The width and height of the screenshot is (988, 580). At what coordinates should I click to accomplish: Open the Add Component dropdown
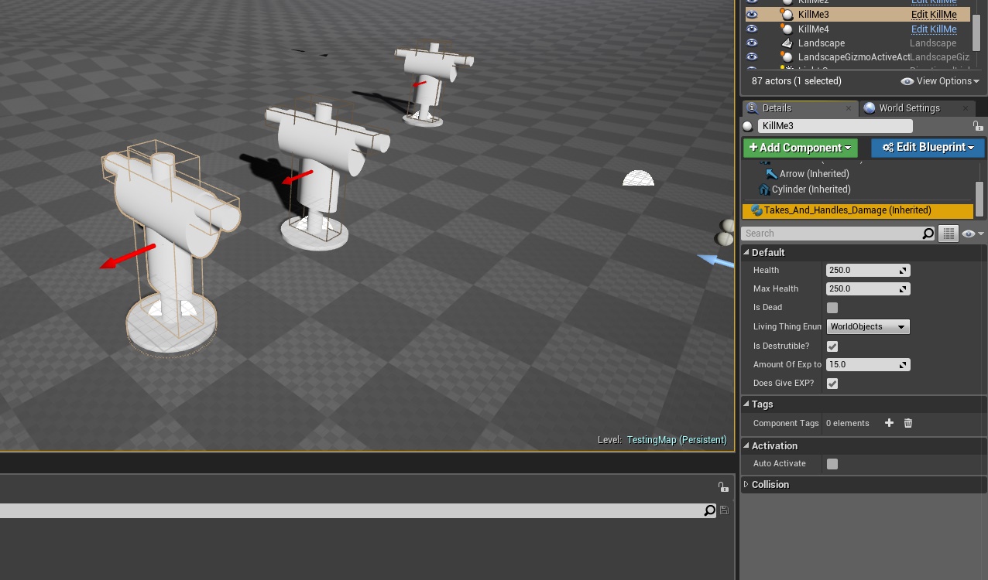coord(801,148)
